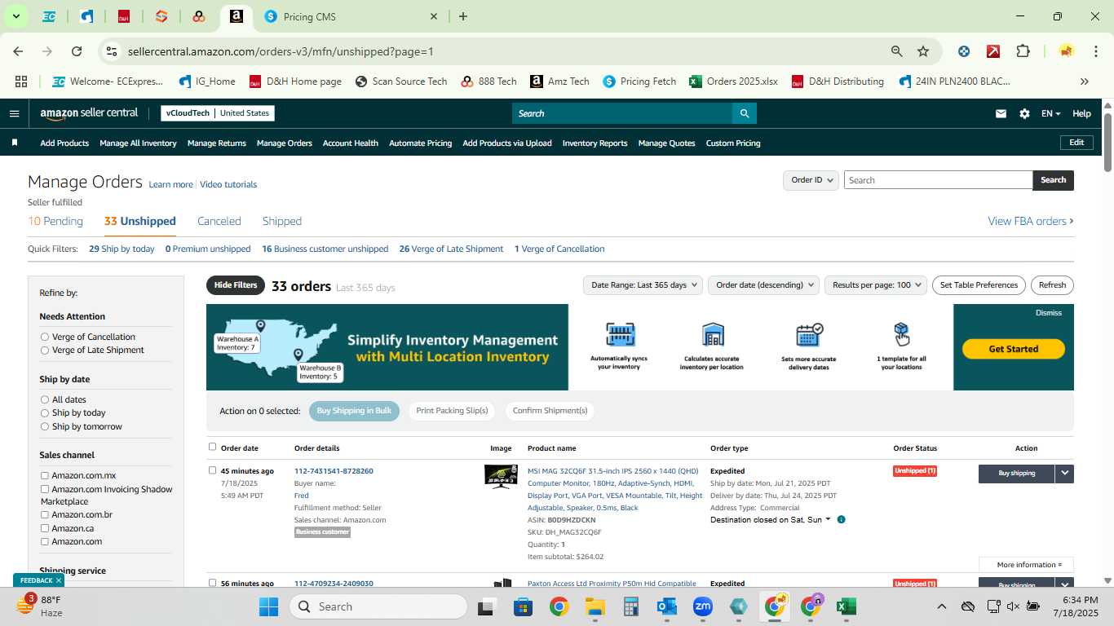Click the browser zoom magnifier icon
The width and height of the screenshot is (1114, 626).
[897, 51]
